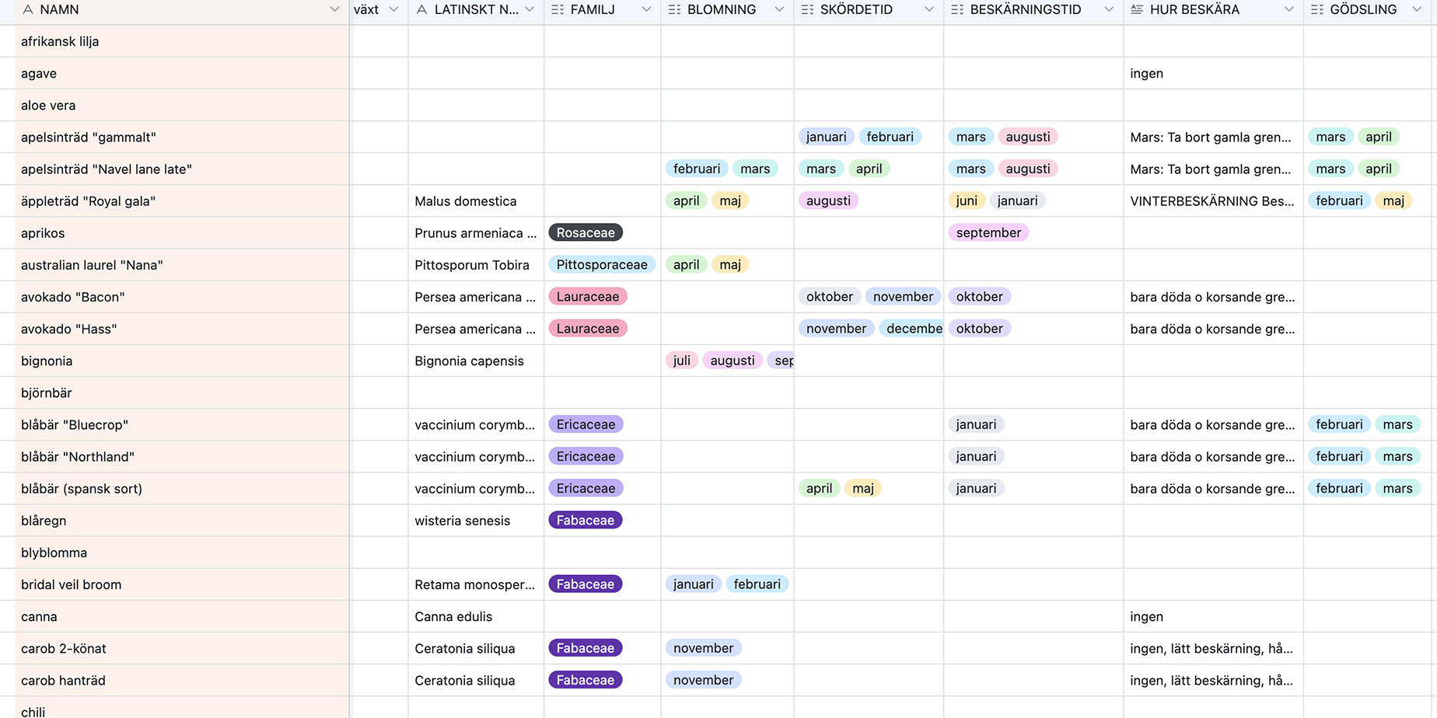Select the name cell 'bridal veil broom'
Screen dimensions: 1437x718
182,584
